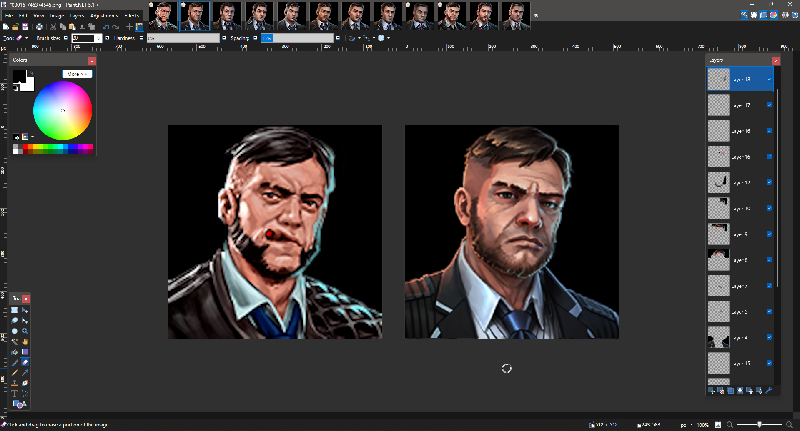Screen dimensions: 800x431
Task: Click the Open file folder icon
Action: pyautogui.click(x=15, y=27)
